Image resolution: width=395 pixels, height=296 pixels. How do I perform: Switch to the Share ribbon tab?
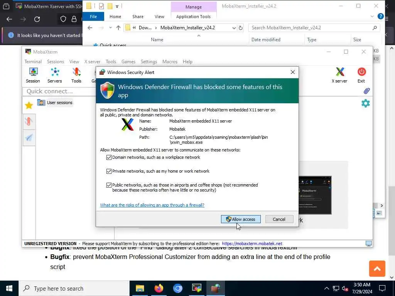tap(138, 17)
